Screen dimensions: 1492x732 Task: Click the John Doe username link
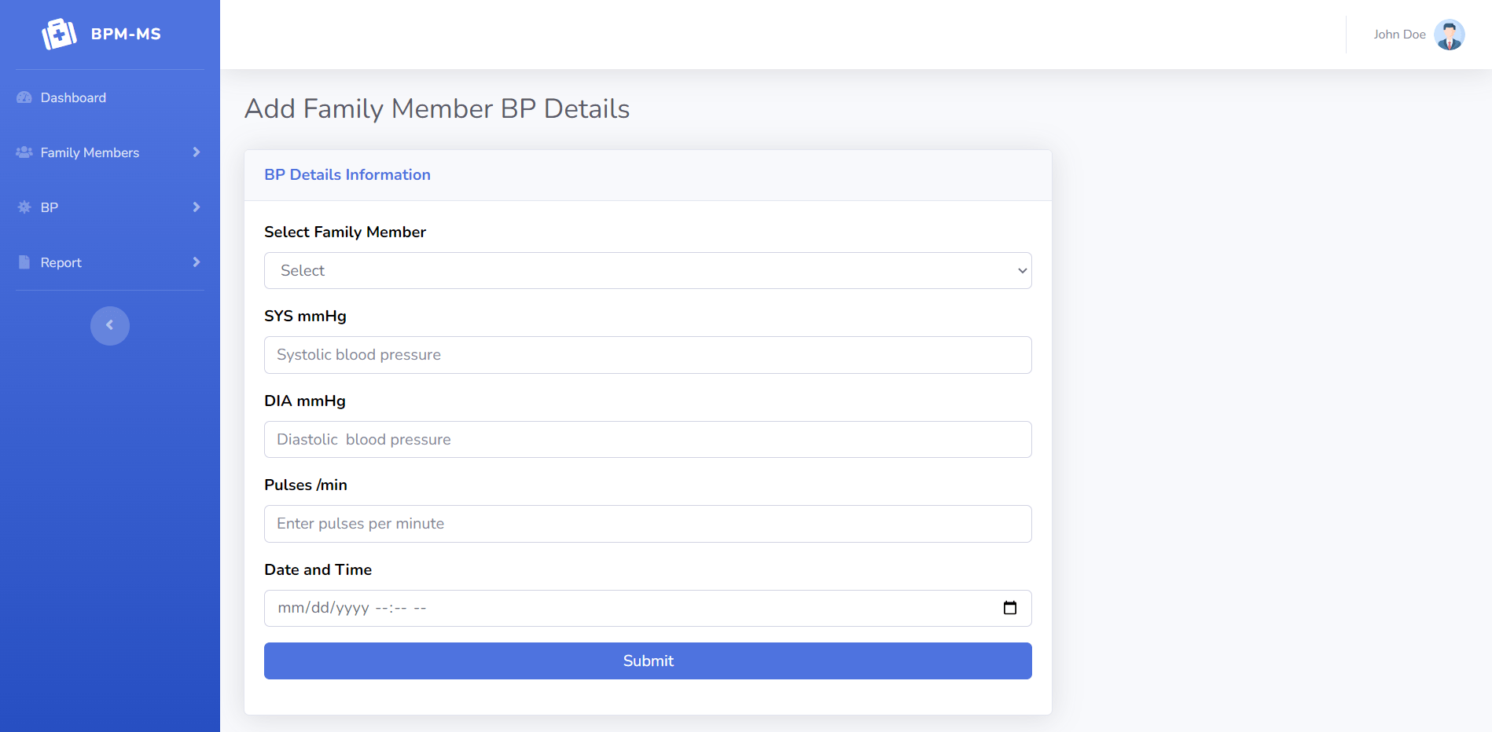click(x=1399, y=35)
